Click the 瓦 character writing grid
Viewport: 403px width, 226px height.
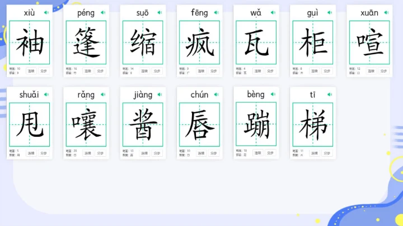tap(256, 43)
